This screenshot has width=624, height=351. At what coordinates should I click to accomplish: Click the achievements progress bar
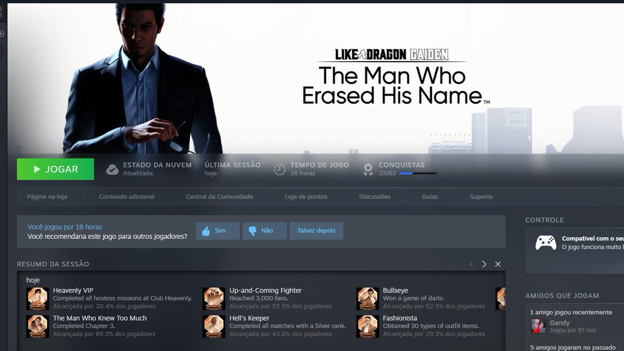click(418, 173)
